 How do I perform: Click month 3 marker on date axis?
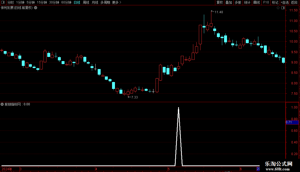pyautogui.click(x=20, y=169)
